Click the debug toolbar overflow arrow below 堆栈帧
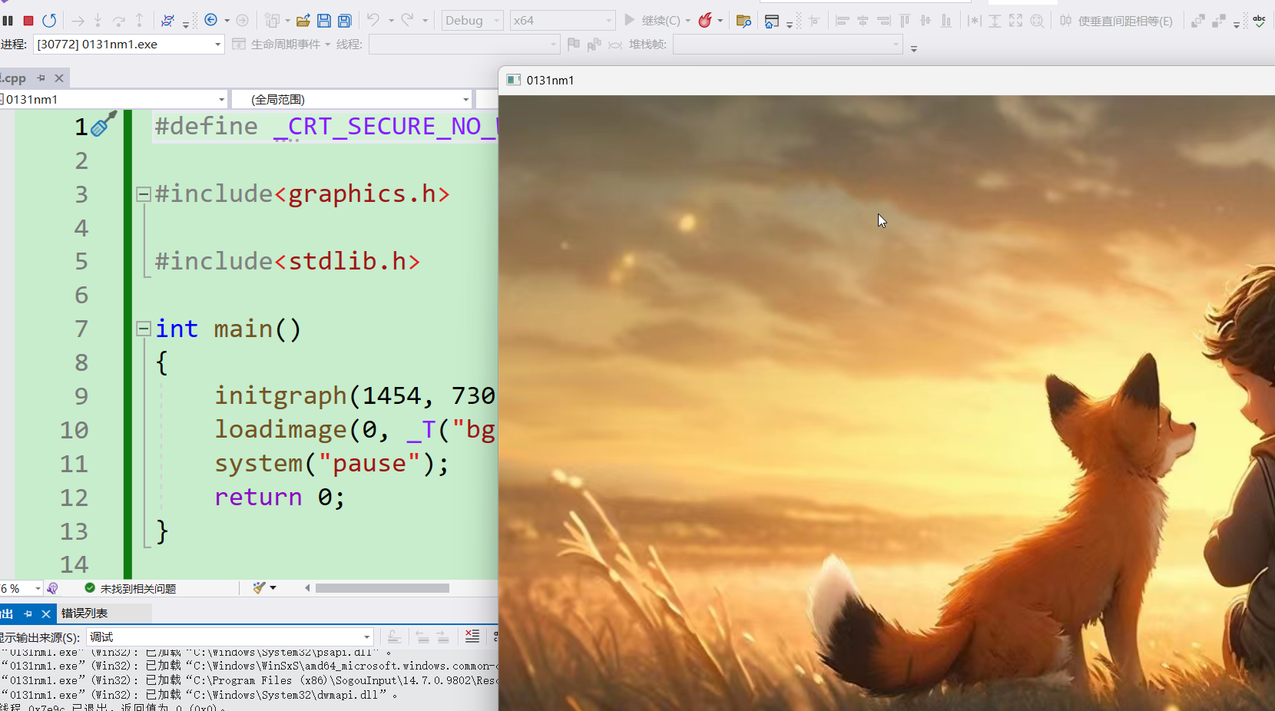Screen dimensions: 1275x711 tap(914, 48)
